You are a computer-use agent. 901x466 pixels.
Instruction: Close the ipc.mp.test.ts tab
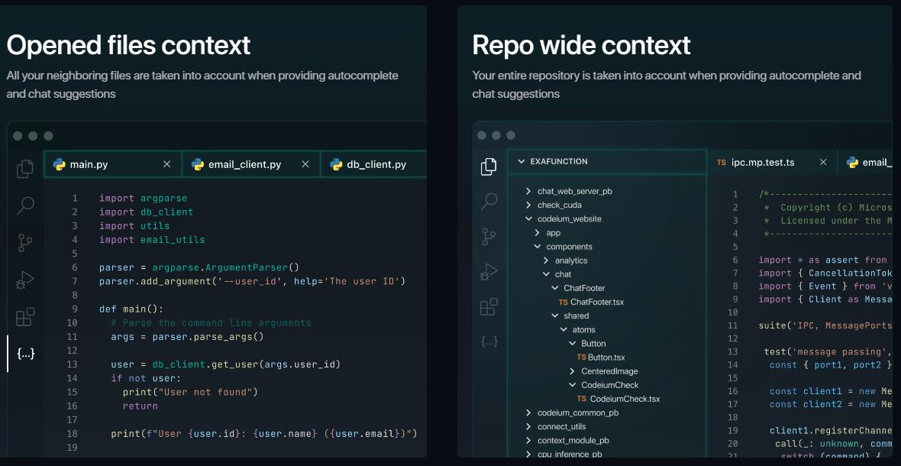[823, 162]
